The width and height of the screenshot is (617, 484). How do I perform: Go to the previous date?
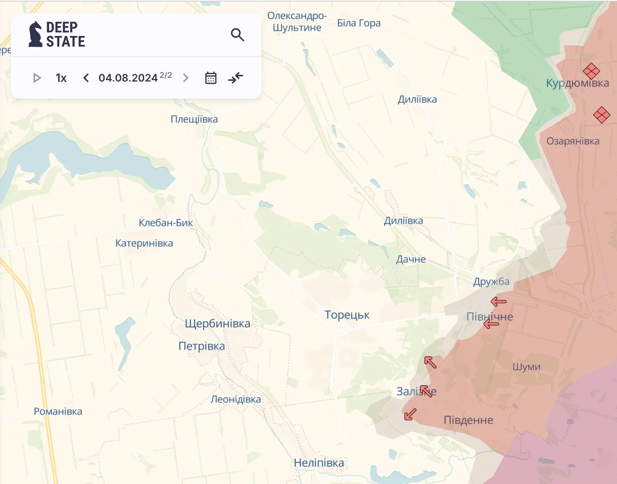(86, 78)
